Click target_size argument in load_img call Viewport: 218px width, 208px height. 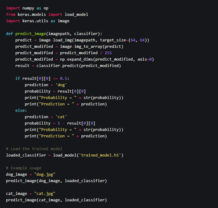pos(113,40)
